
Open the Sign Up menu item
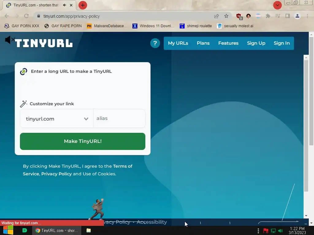click(256, 43)
